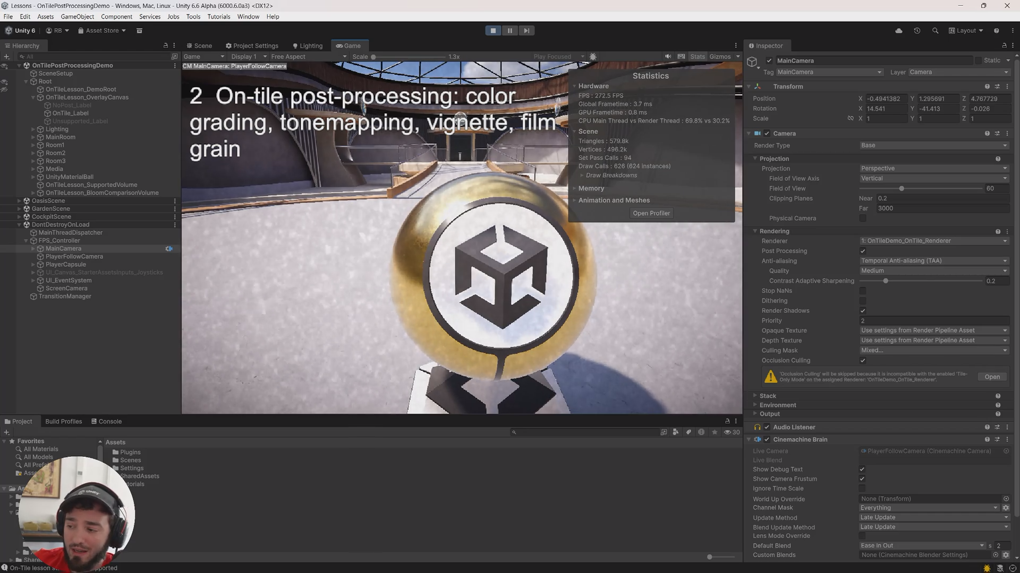Toggle the Static checkbox

point(978,61)
